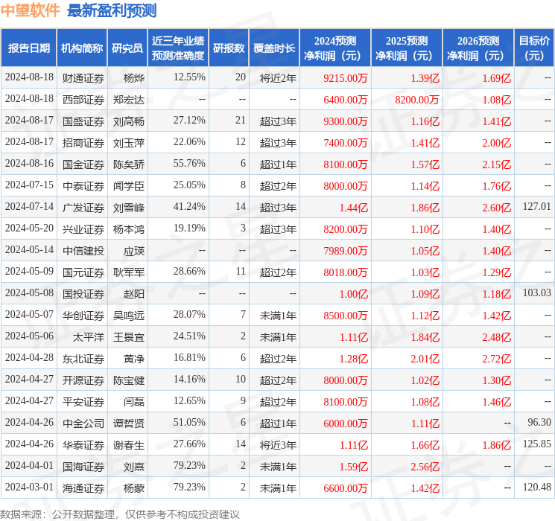
Task: Click analyst name 吴鸣远
Action: point(129,316)
